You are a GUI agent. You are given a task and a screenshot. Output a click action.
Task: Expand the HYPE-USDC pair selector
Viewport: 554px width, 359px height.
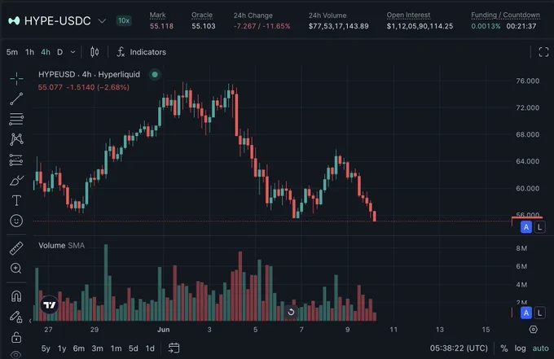click(x=102, y=21)
